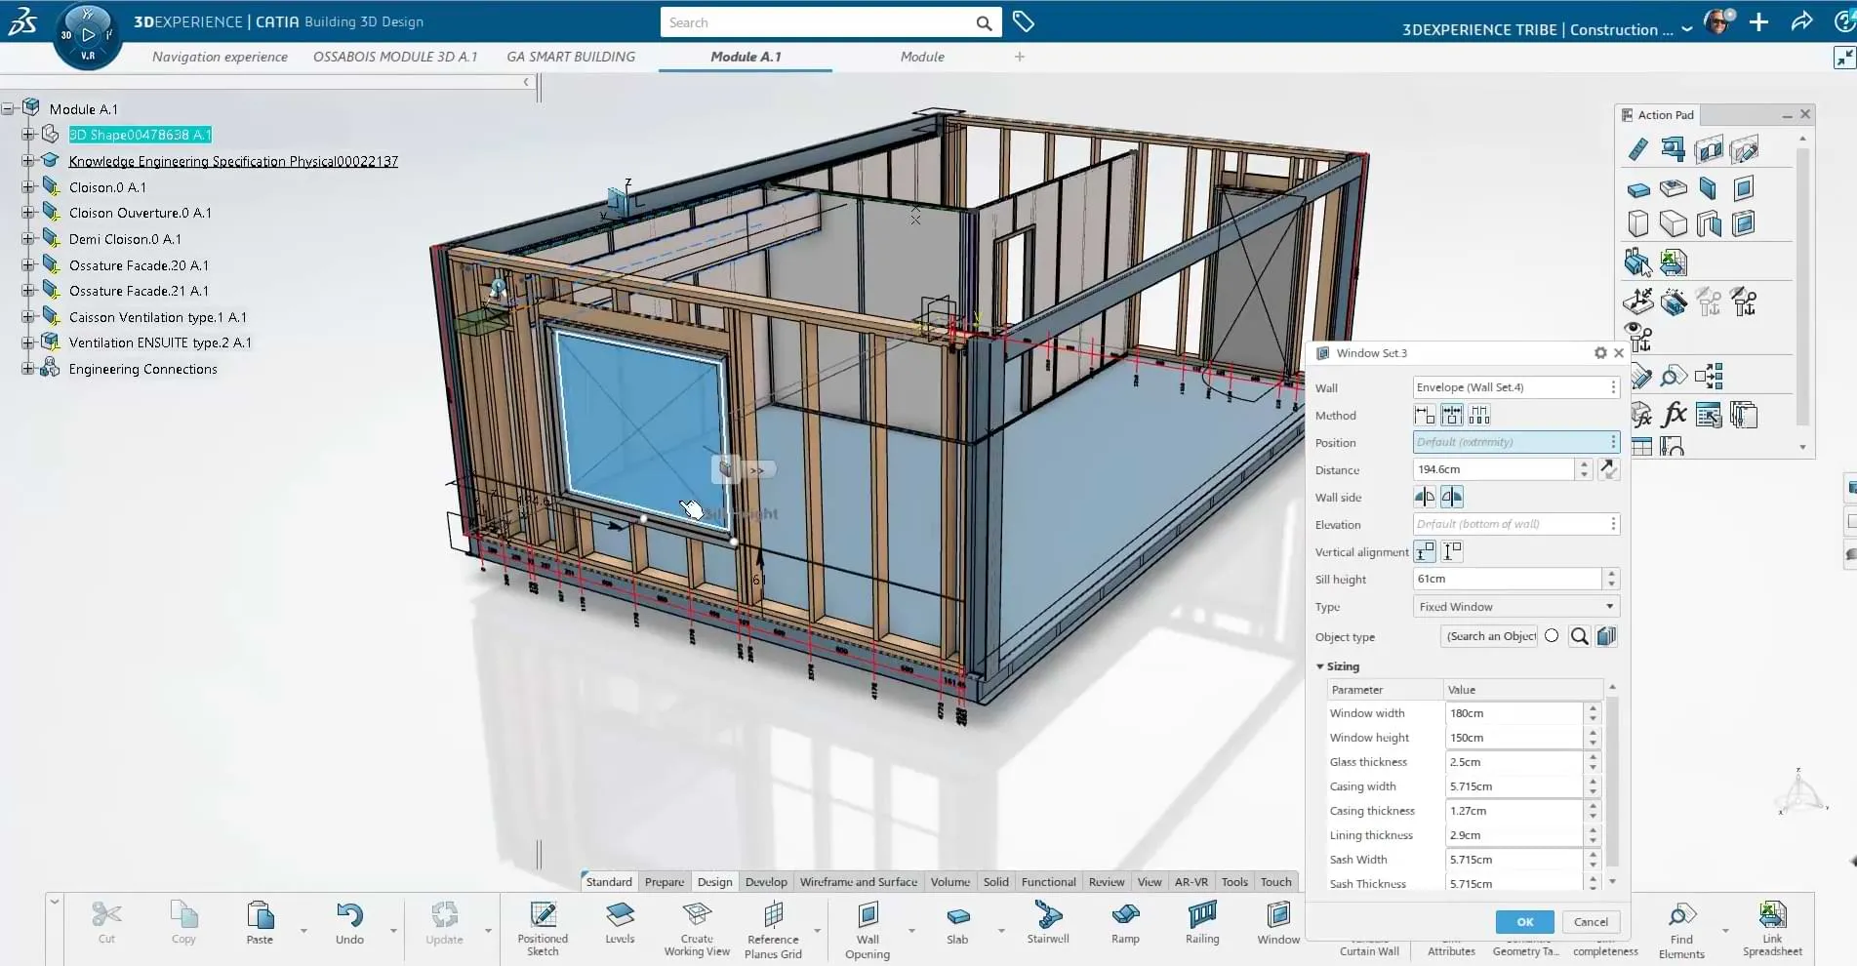Click the share arrow icon in top bar
Viewport: 1857px width, 966px height.
tap(1801, 21)
